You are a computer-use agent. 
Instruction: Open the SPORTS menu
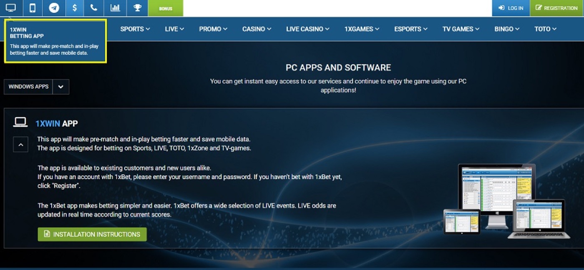[135, 29]
